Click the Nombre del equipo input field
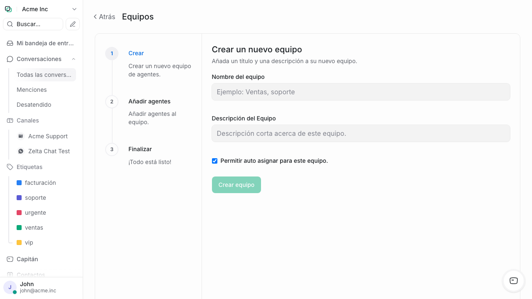Screen dimensions: 532x299 tap(361, 92)
